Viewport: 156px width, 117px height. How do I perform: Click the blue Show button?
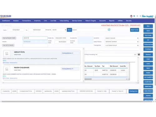click(x=69, y=30)
